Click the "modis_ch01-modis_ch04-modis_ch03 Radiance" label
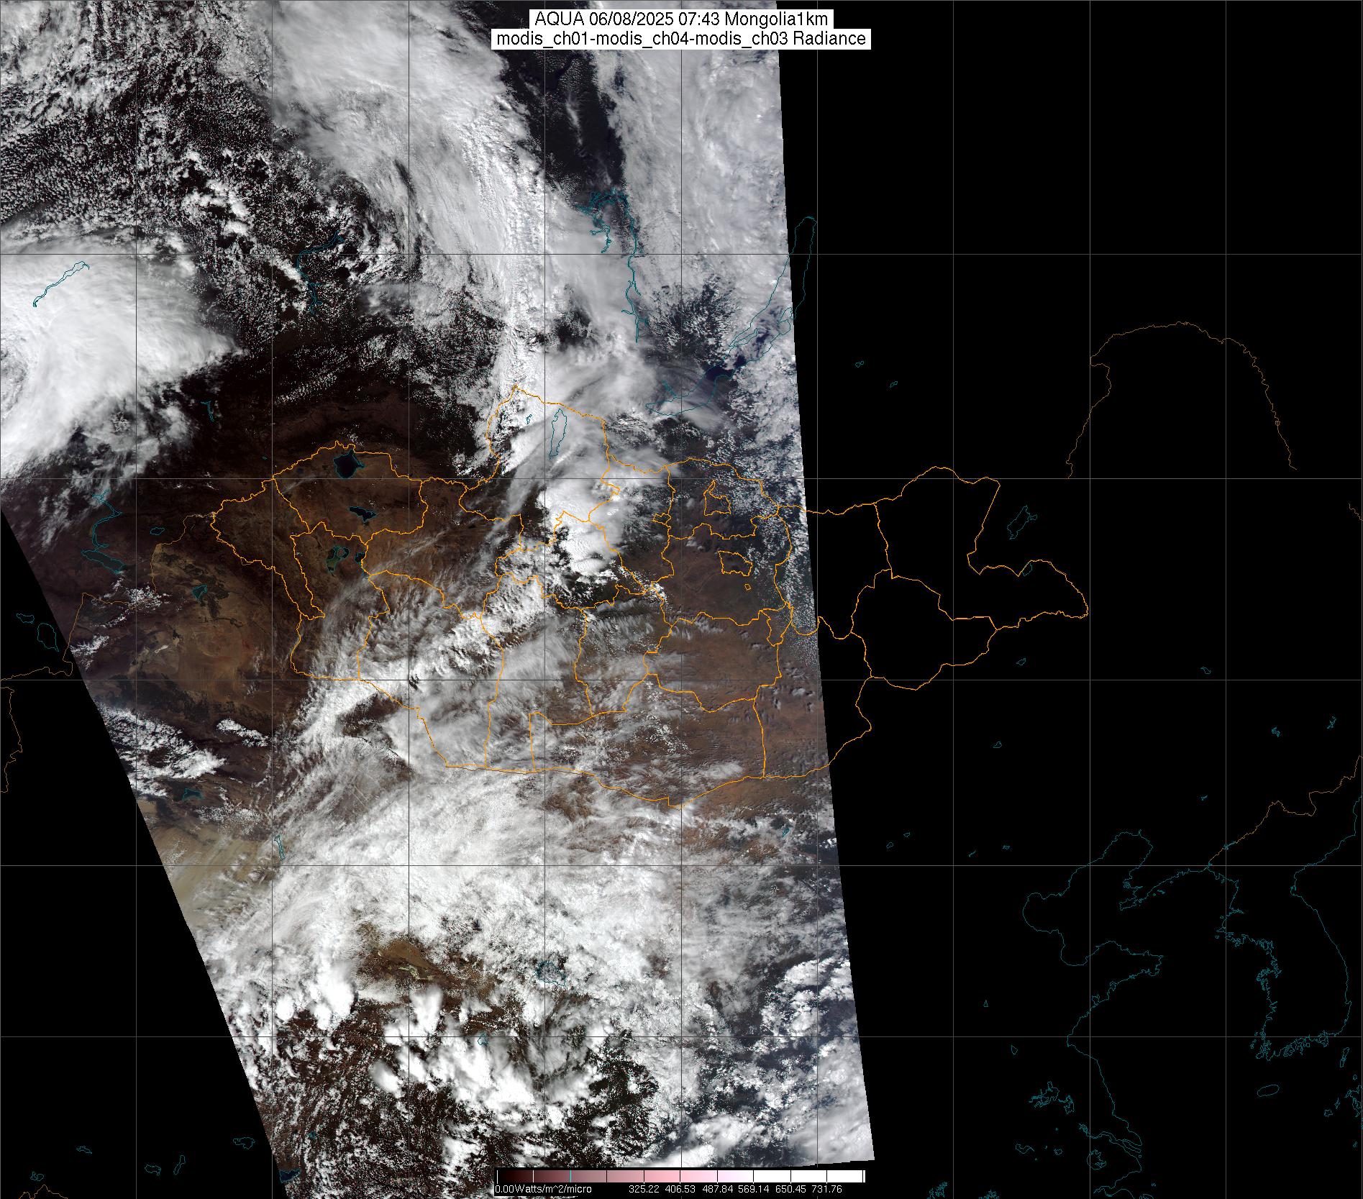This screenshot has height=1199, width=1363. point(681,39)
